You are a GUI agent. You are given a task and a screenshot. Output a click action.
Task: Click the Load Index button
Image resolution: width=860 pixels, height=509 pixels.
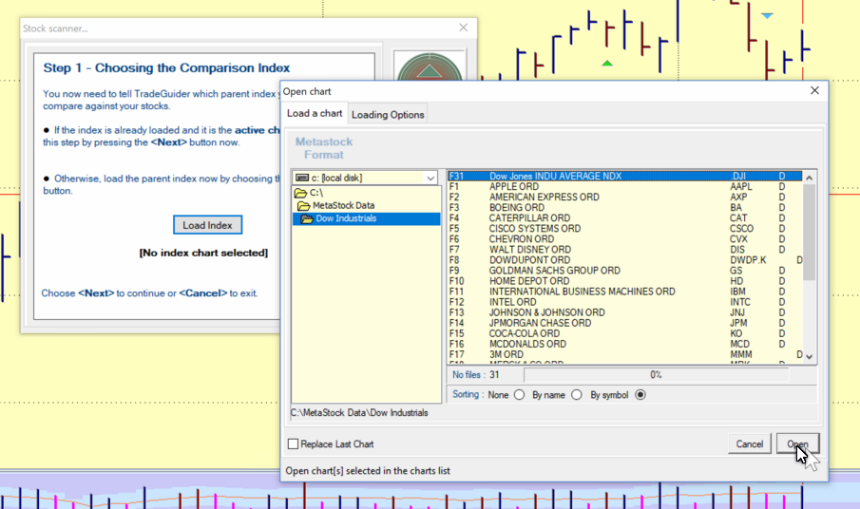pos(207,225)
